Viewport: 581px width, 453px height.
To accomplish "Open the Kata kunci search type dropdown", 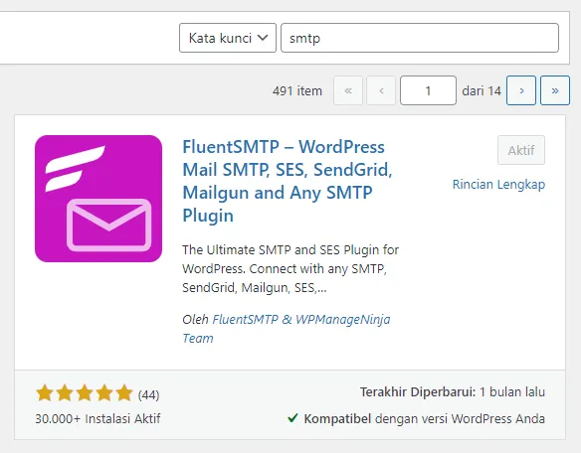I will tap(228, 38).
